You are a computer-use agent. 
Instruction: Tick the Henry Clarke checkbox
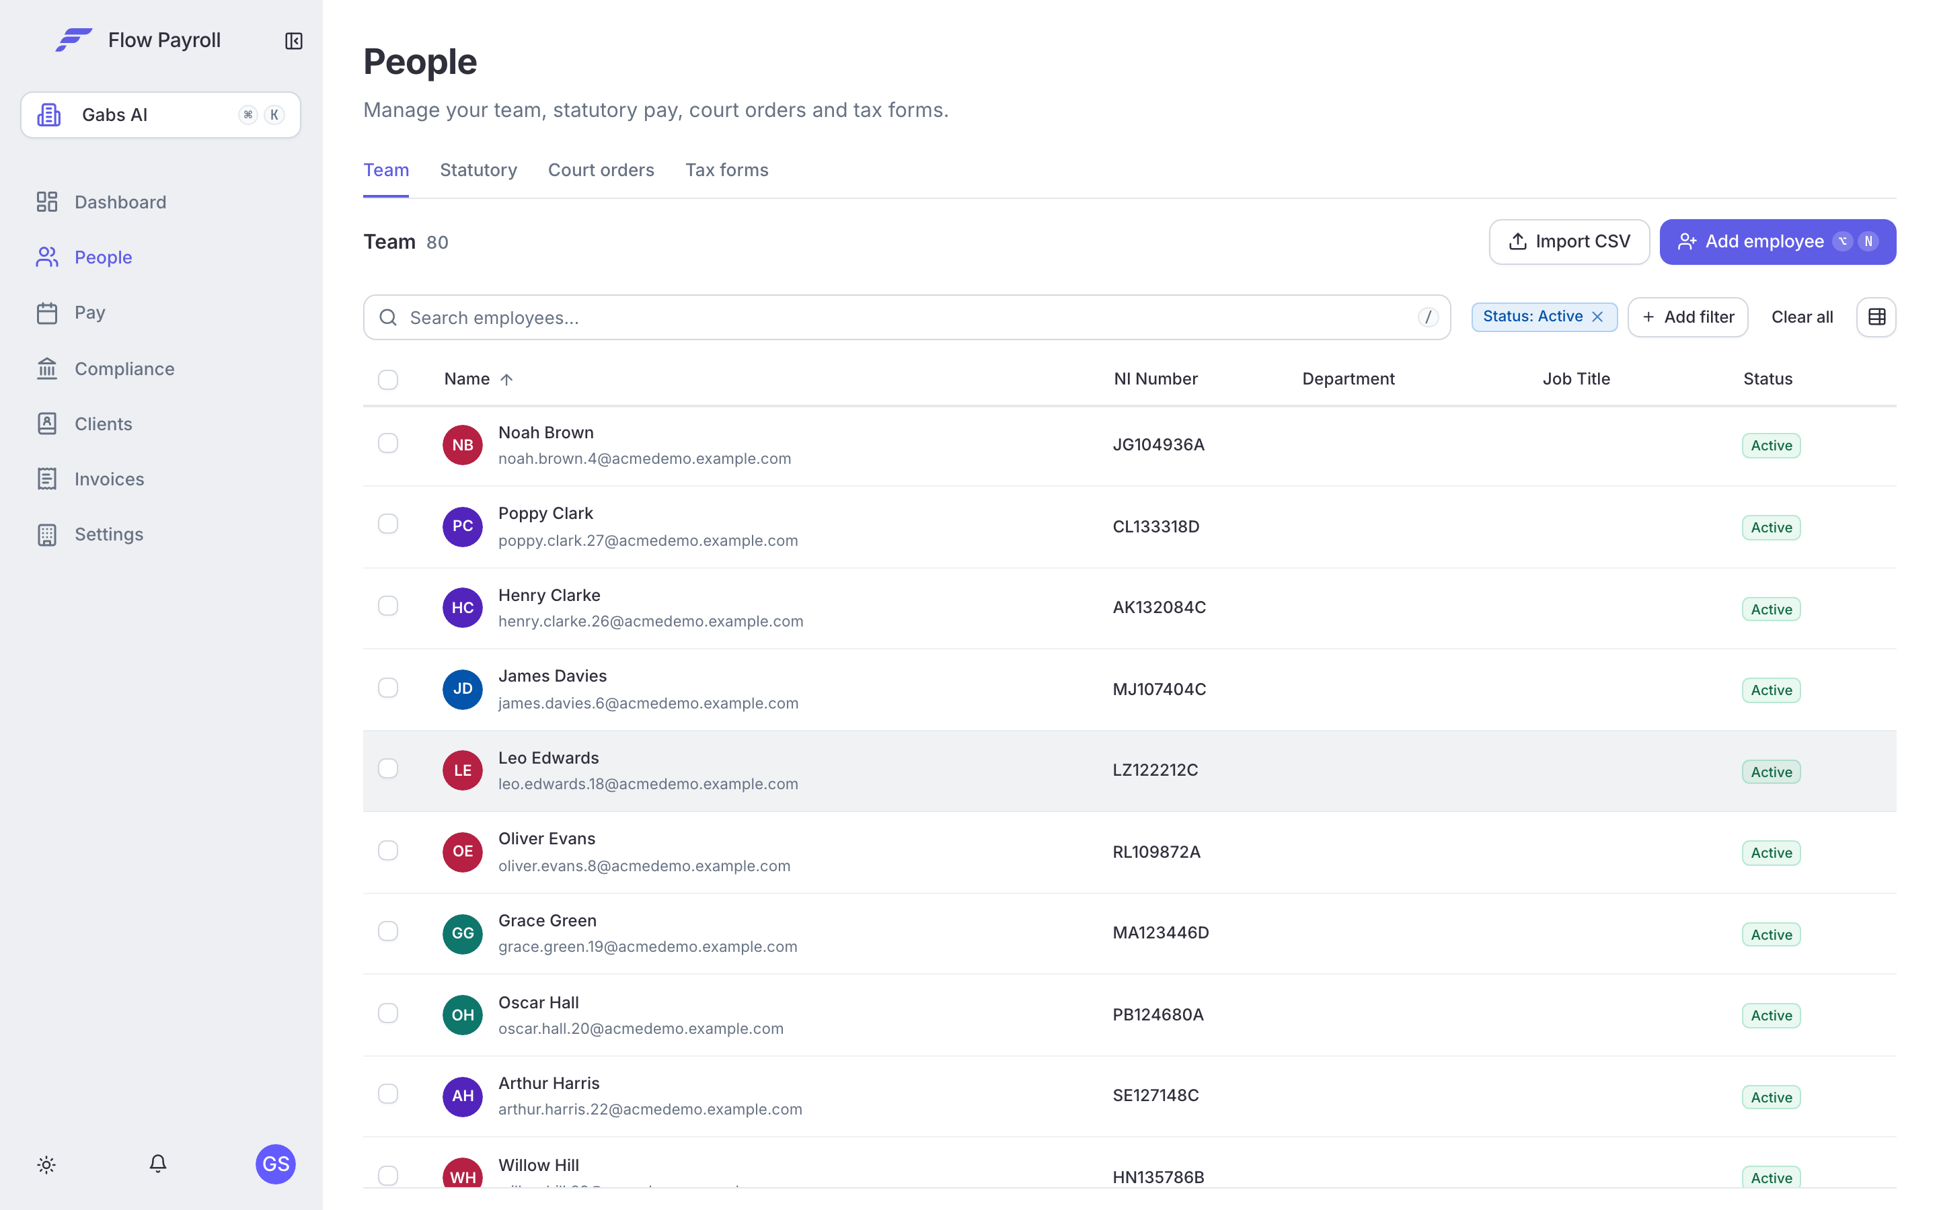click(388, 606)
